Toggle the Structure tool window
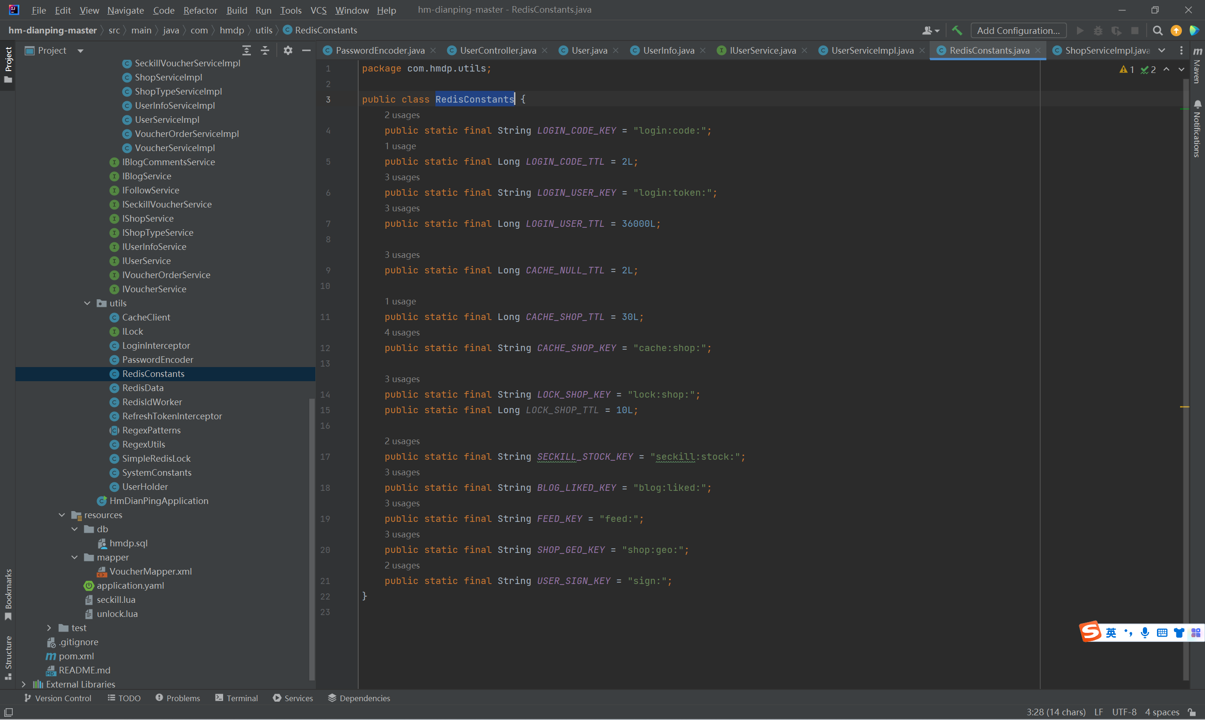Screen dimensions: 1205x720 8,656
